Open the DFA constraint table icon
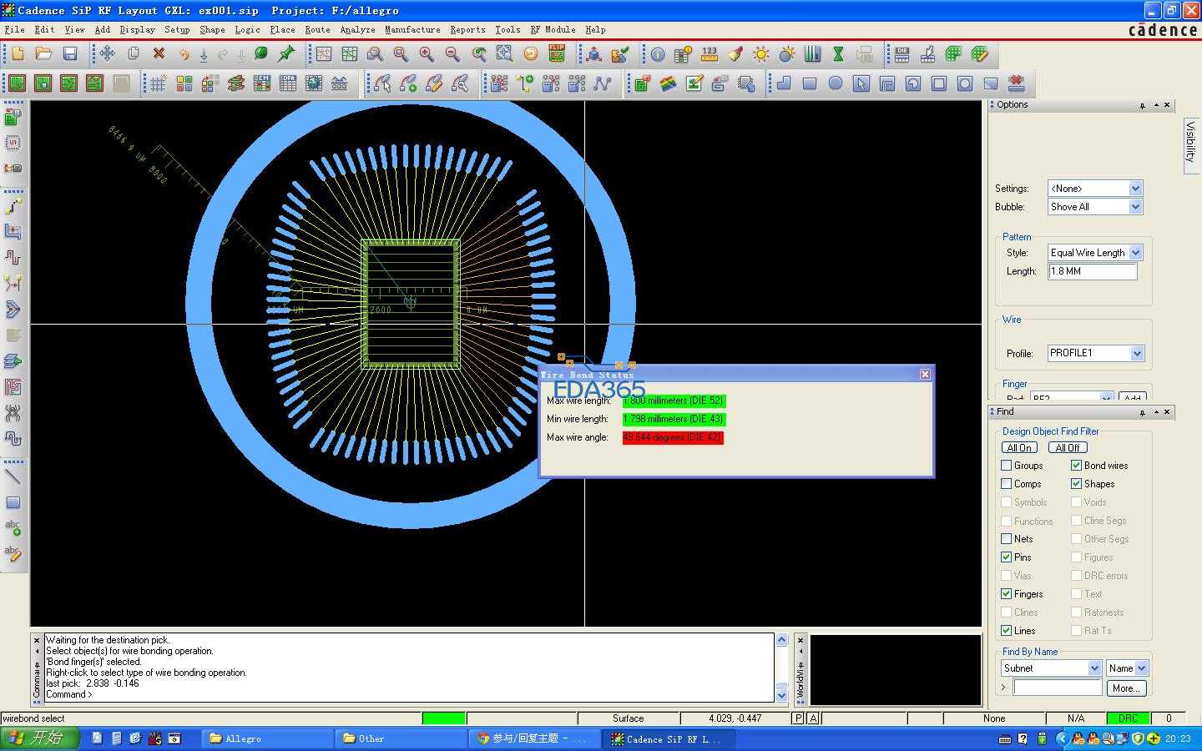1202x751 pixels. click(x=288, y=83)
